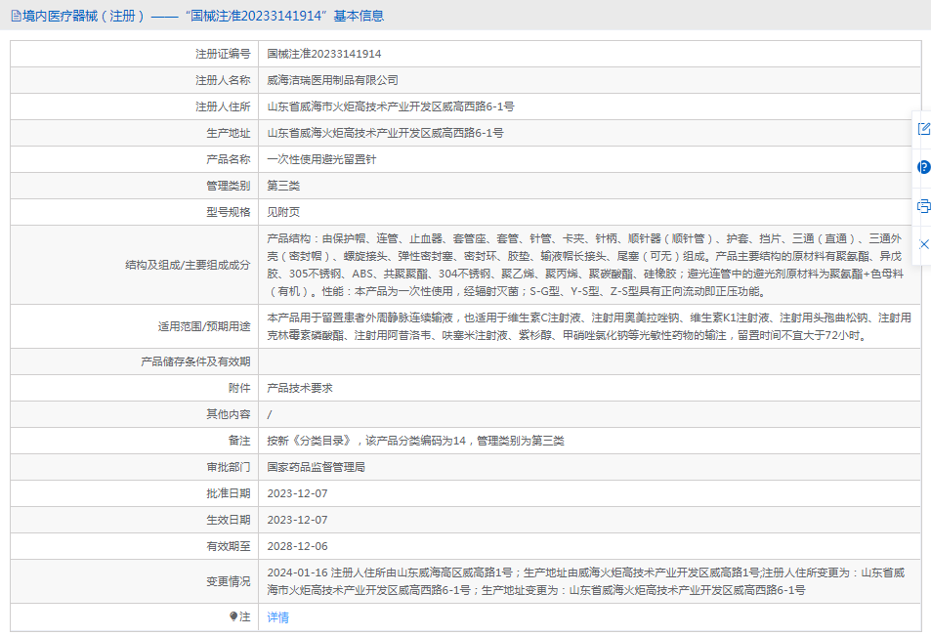Click the help question-mark icon

[924, 167]
